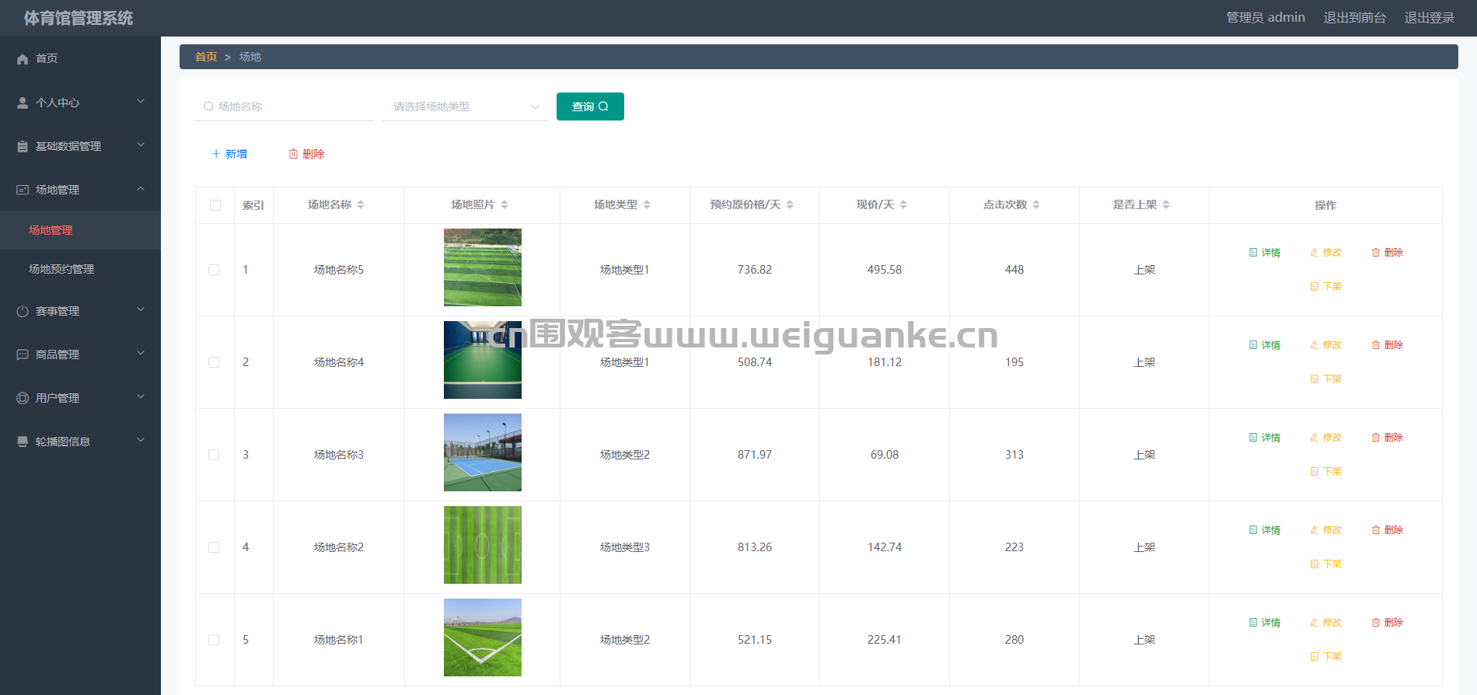The width and height of the screenshot is (1477, 695).
Task: Click the 查询 search button
Action: tap(590, 107)
